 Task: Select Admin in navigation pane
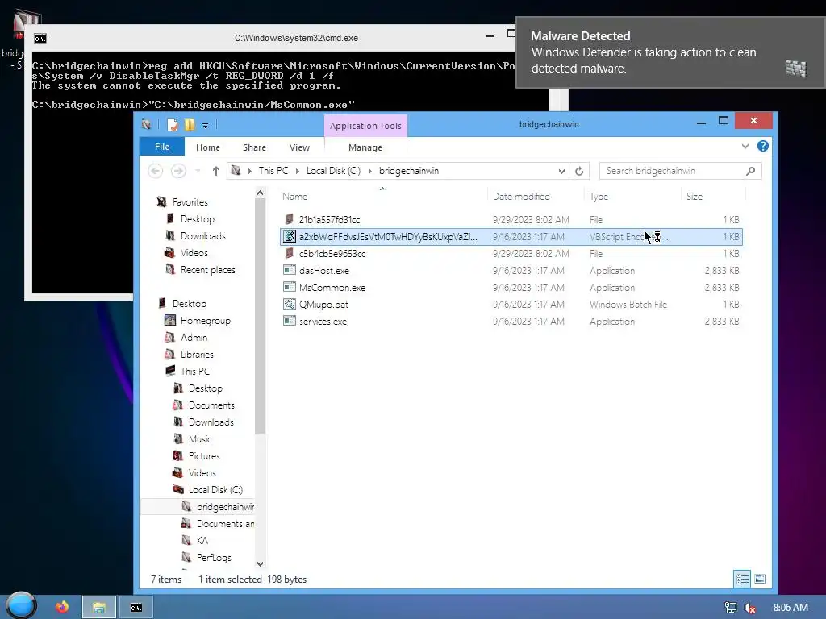(x=194, y=338)
